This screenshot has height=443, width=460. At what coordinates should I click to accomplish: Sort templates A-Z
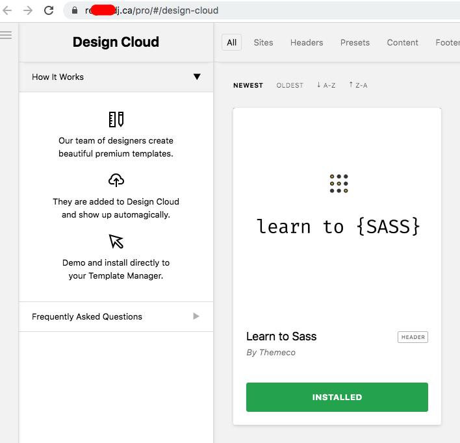coord(326,85)
